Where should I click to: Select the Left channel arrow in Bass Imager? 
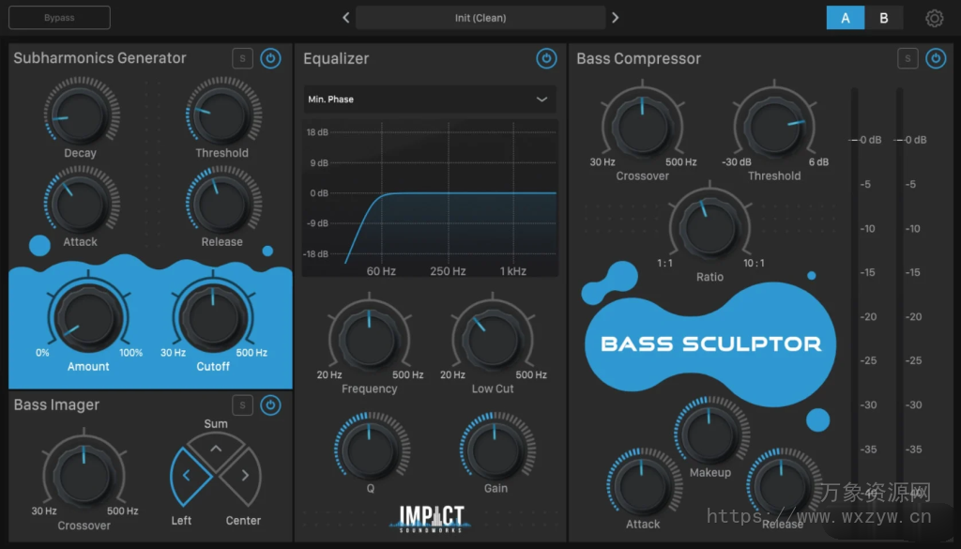187,474
